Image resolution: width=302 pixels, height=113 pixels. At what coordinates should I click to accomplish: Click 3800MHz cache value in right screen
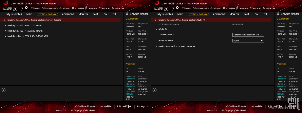[x=280, y=94]
